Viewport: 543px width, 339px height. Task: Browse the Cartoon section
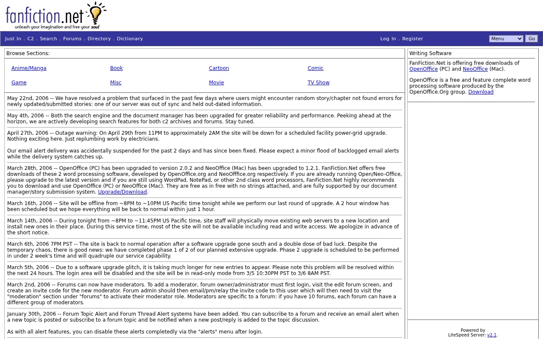pos(219,68)
